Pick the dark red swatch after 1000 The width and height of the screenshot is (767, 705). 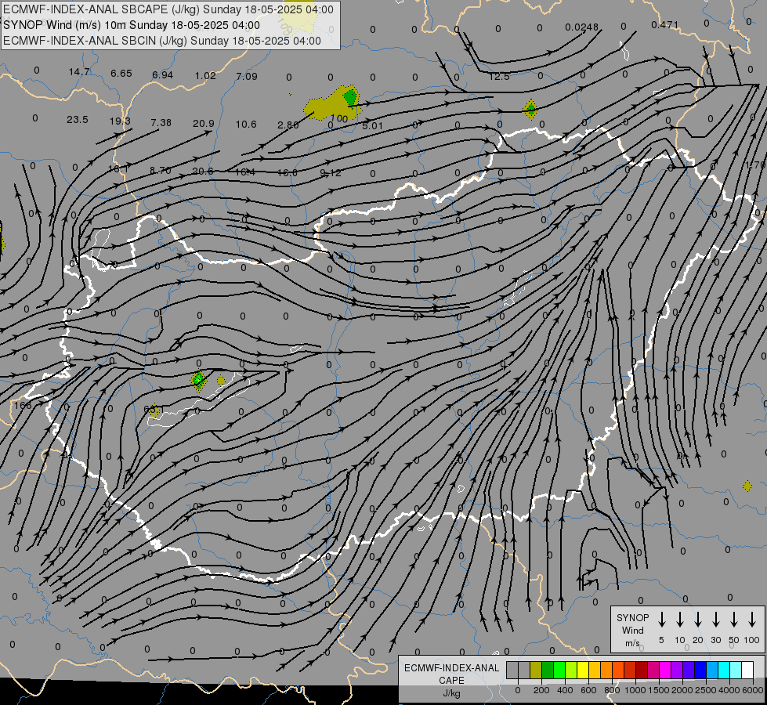pos(642,670)
